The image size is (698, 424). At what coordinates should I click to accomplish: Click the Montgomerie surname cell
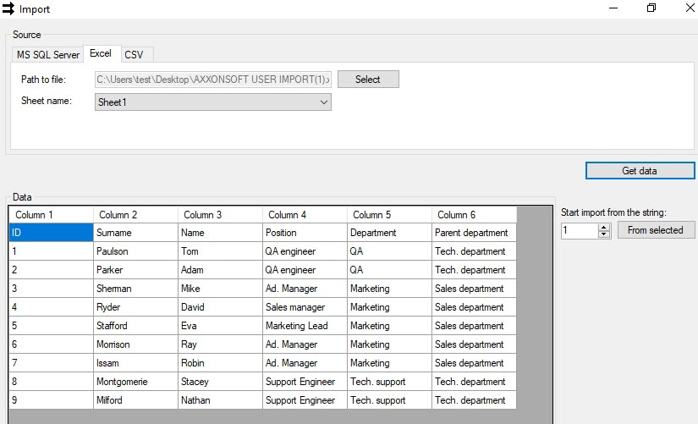pyautogui.click(x=135, y=382)
